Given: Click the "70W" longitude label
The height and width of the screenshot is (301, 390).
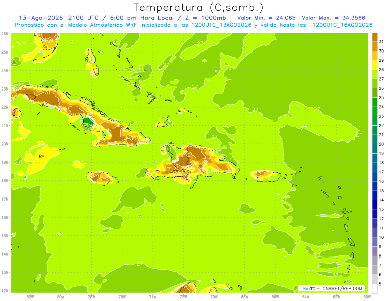Looking at the screenshot, I should coord(214,296).
